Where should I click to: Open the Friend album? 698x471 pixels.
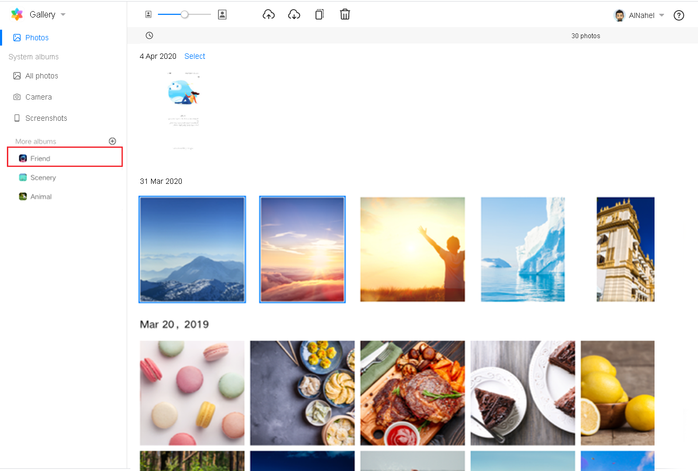tap(40, 158)
